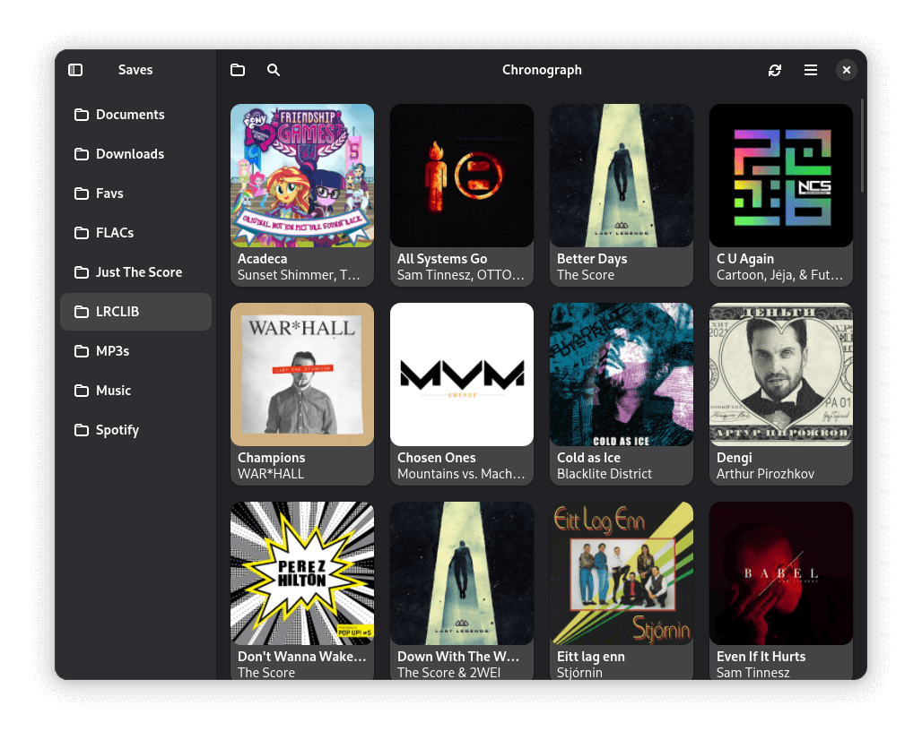Open the Just The Score folder
This screenshot has height=740, width=922.
pyautogui.click(x=135, y=272)
